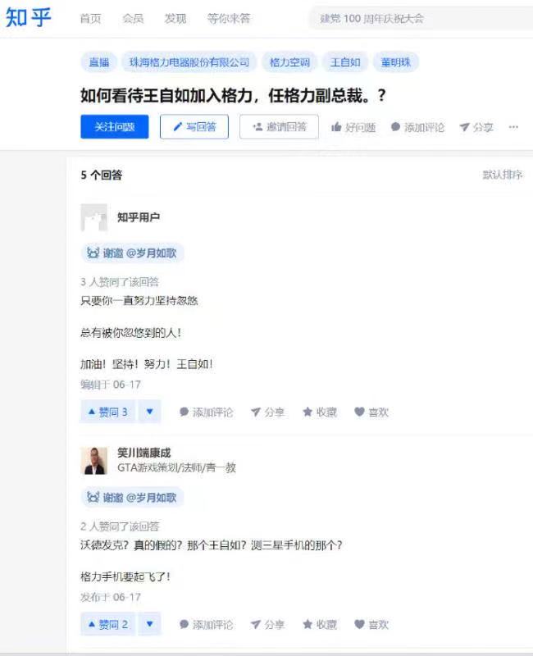
Task: Click the 知乎 logo
Action: click(28, 17)
